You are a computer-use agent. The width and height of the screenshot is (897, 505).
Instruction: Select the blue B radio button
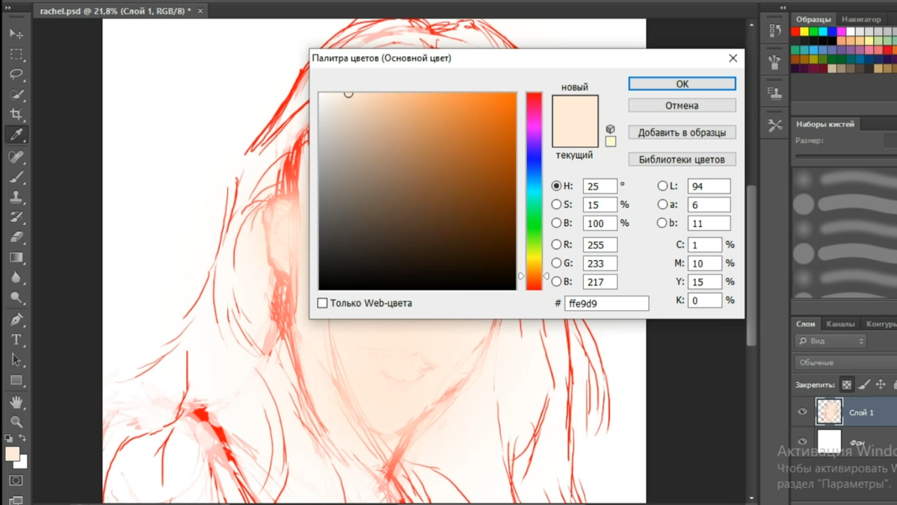click(556, 282)
